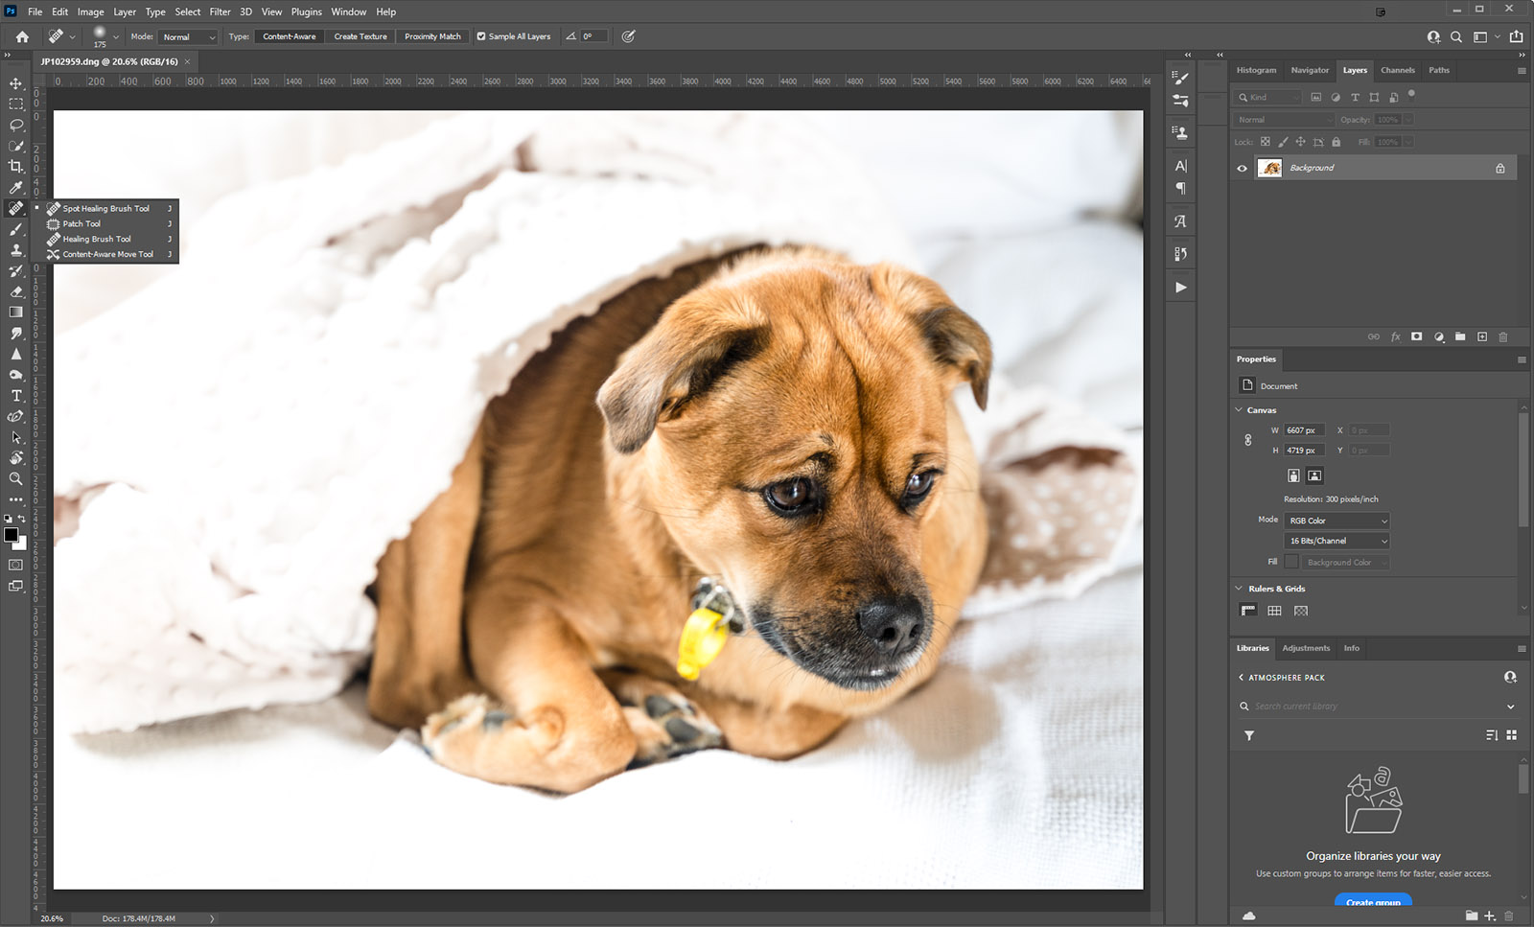Image resolution: width=1534 pixels, height=927 pixels.
Task: Click the Home icon in options bar
Action: pos(22,36)
